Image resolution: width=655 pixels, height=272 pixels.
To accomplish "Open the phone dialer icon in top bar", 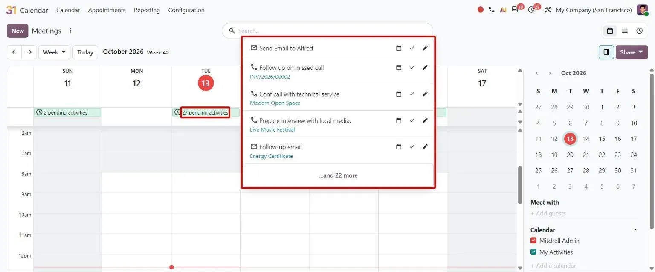I will pyautogui.click(x=492, y=10).
